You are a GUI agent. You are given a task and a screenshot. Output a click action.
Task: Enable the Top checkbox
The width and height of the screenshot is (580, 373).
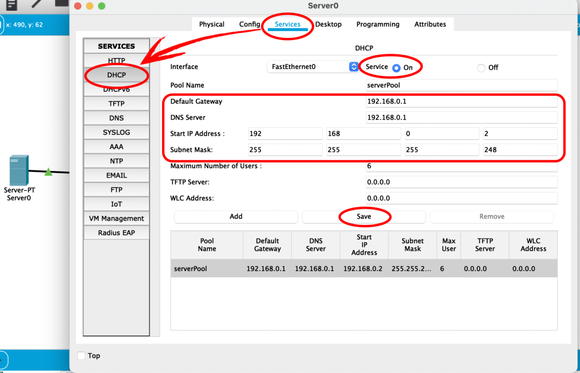tap(82, 355)
